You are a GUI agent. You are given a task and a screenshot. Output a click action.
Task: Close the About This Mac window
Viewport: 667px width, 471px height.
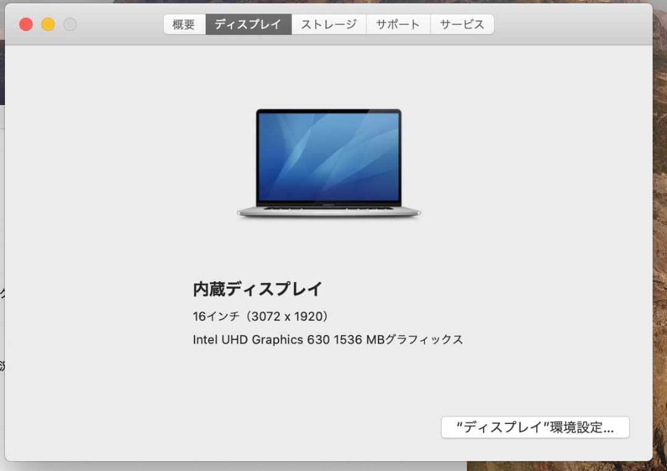(25, 24)
